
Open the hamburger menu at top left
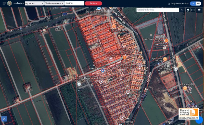point(4,3)
